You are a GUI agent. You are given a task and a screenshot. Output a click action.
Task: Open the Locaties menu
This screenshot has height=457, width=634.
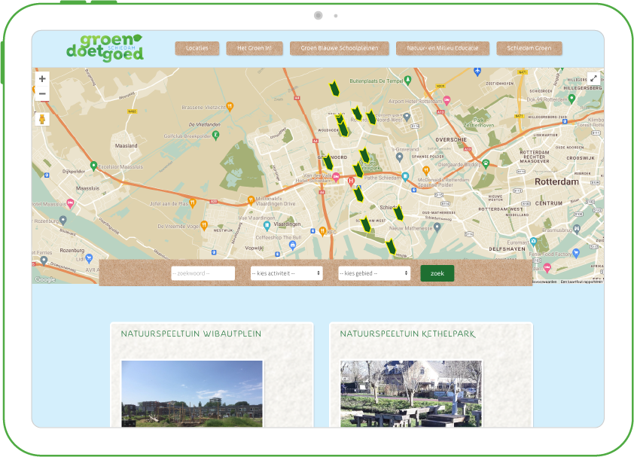(x=197, y=47)
